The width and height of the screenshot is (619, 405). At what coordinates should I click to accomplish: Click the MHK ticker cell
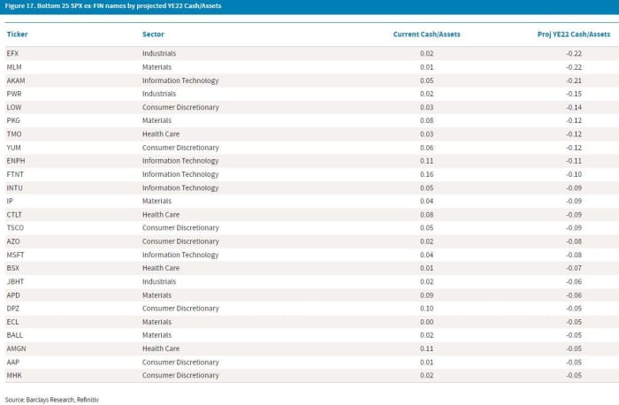14,376
